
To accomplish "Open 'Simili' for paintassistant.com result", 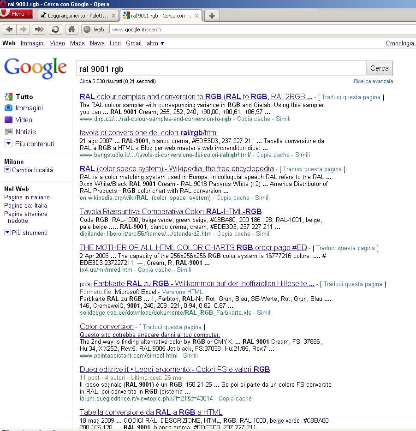I will pyautogui.click(x=190, y=356).
